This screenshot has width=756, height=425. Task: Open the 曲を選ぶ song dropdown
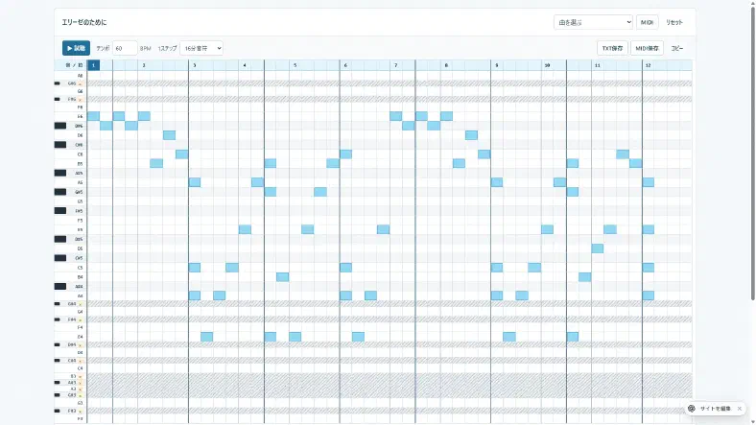point(593,22)
